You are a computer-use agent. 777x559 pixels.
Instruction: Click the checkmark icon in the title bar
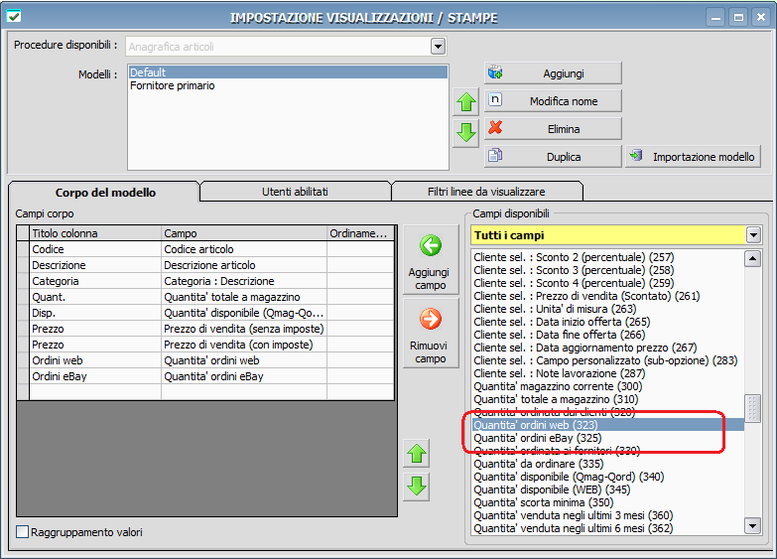(x=14, y=16)
